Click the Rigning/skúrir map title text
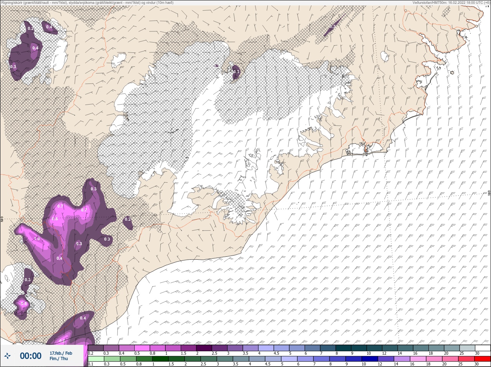 click(x=87, y=2)
